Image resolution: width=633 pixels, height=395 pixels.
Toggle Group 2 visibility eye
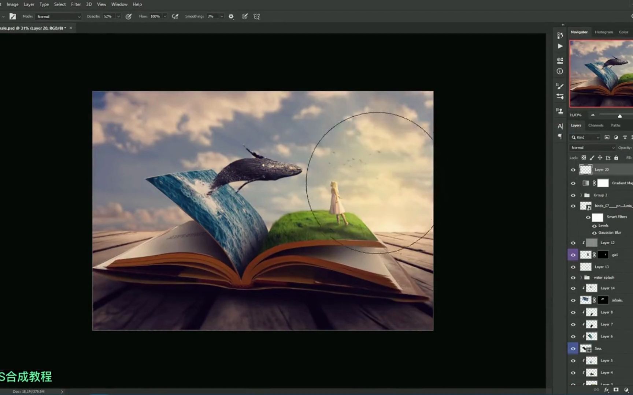tap(573, 195)
